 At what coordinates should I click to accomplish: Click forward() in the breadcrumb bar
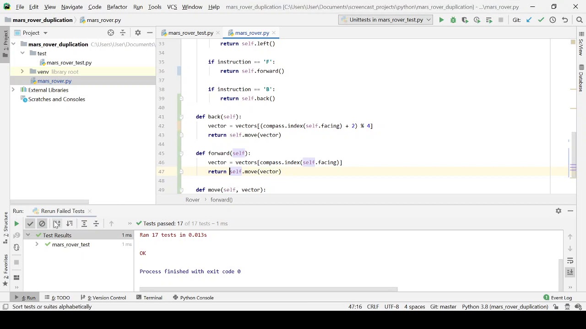222,200
